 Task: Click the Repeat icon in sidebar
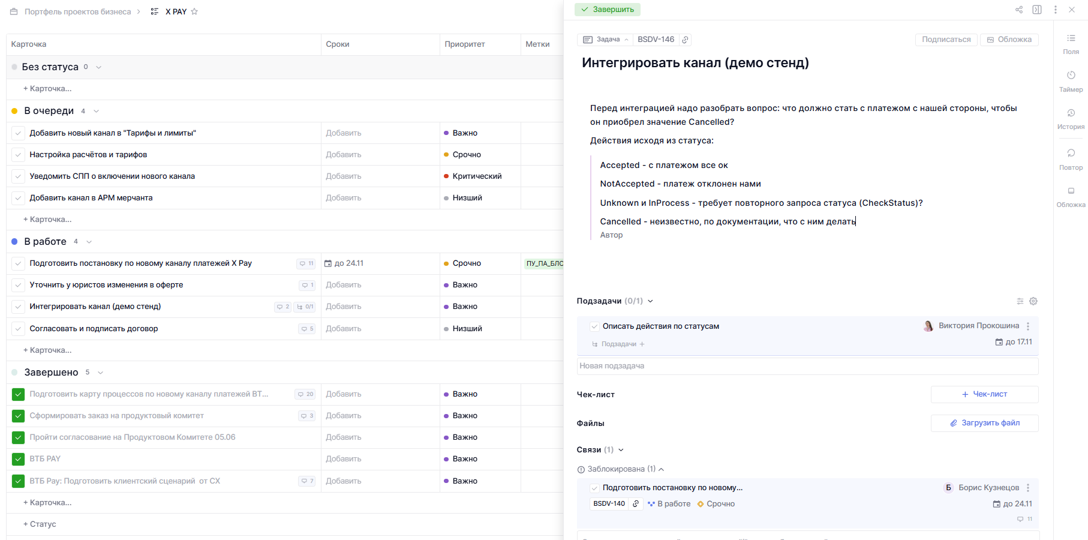1071,154
